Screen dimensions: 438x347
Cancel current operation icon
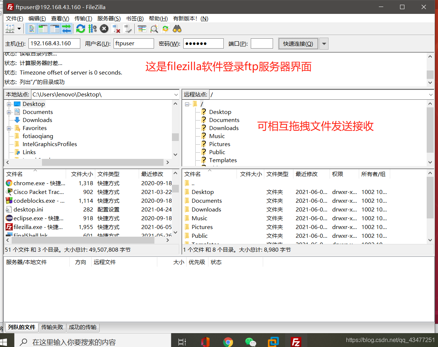(x=104, y=28)
